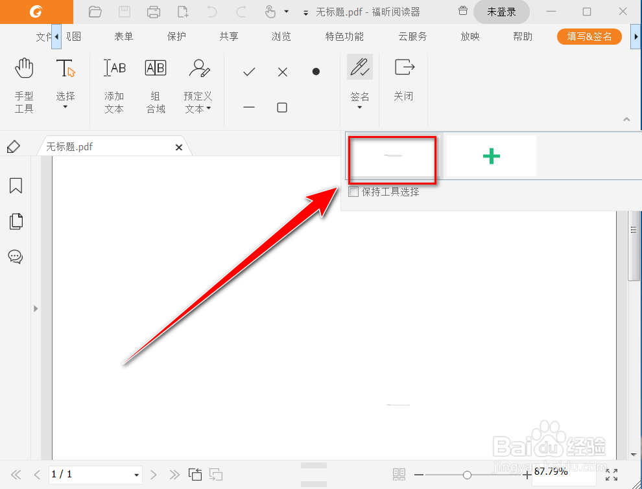Choose the 组合域 comb field tool

pyautogui.click(x=156, y=85)
